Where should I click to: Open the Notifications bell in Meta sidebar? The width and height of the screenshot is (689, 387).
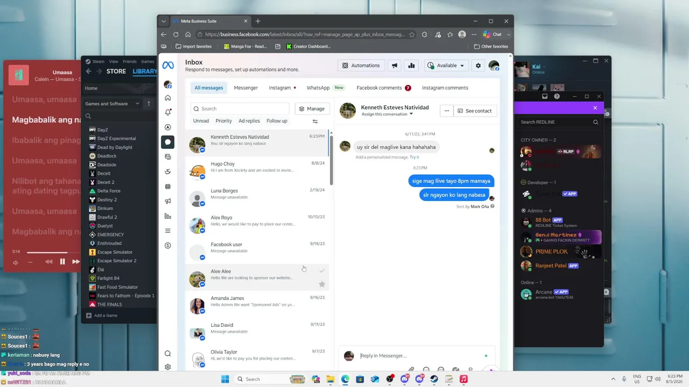(x=168, y=112)
